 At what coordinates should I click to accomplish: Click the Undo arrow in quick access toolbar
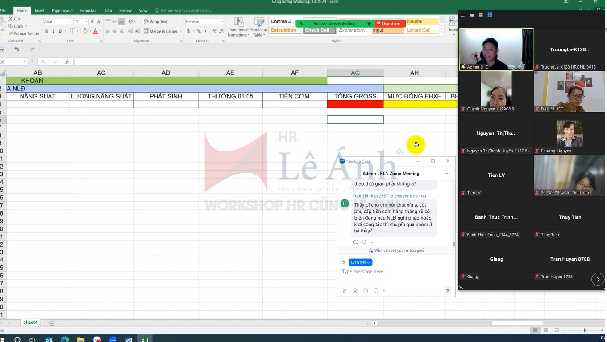[17, 49]
